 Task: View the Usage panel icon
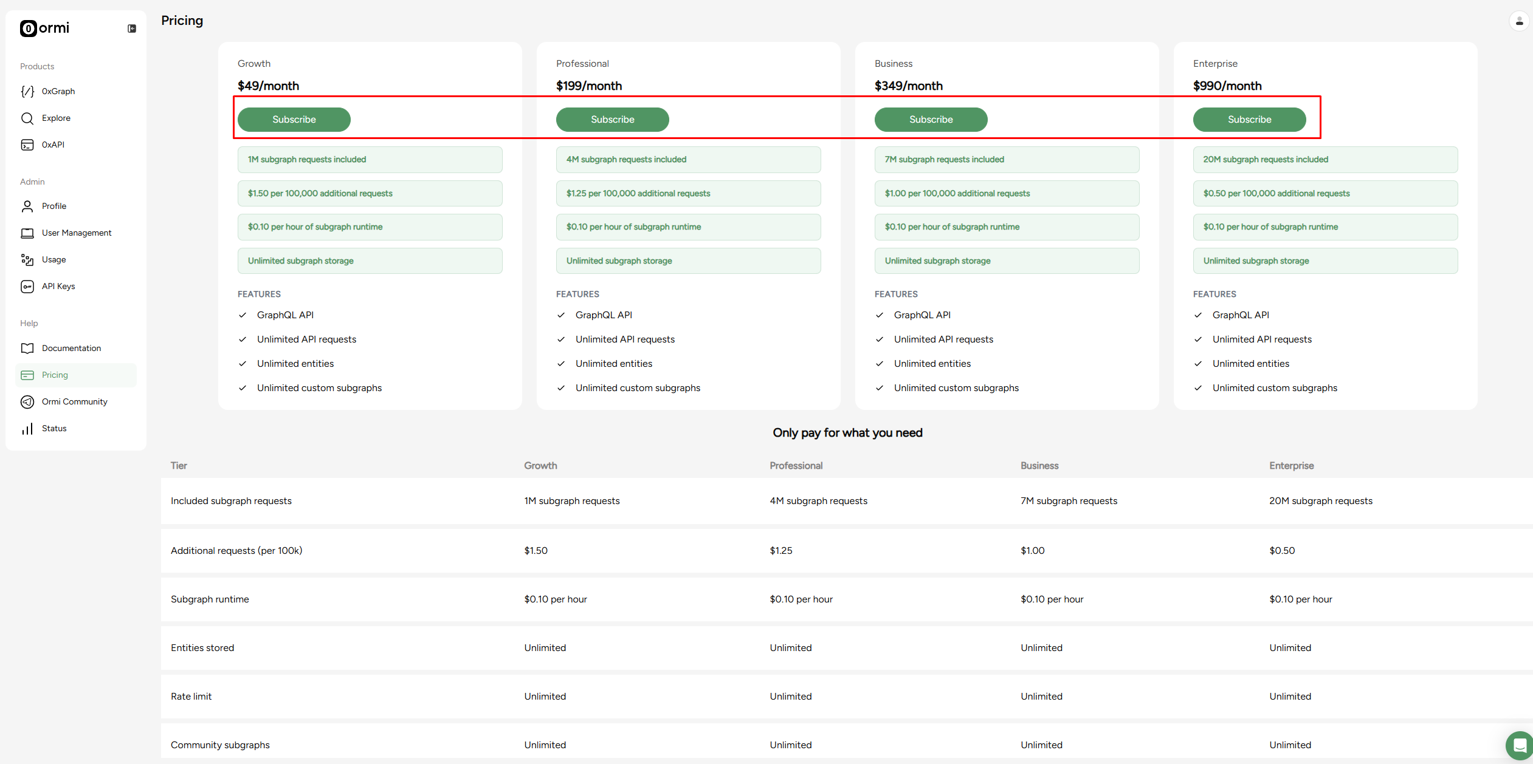[x=28, y=259]
